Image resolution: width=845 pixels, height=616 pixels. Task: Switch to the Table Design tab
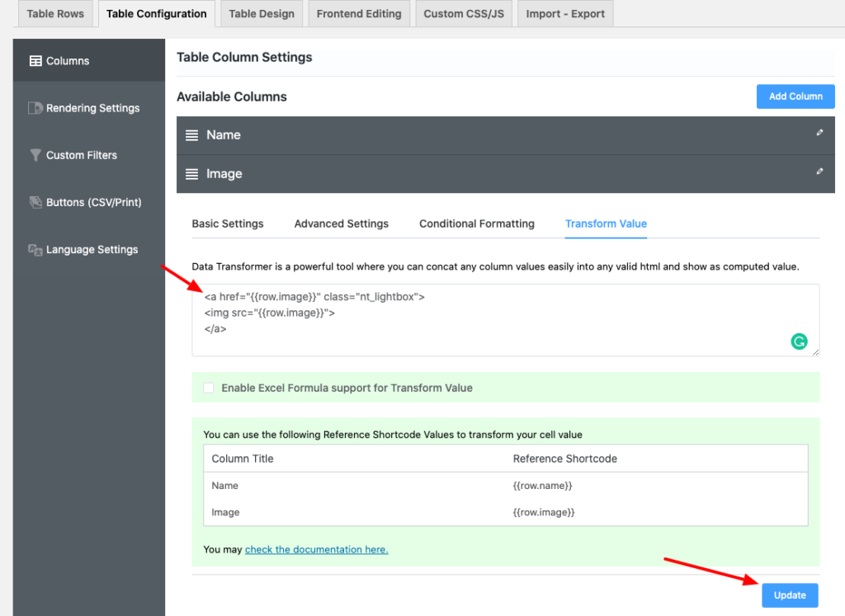262,14
